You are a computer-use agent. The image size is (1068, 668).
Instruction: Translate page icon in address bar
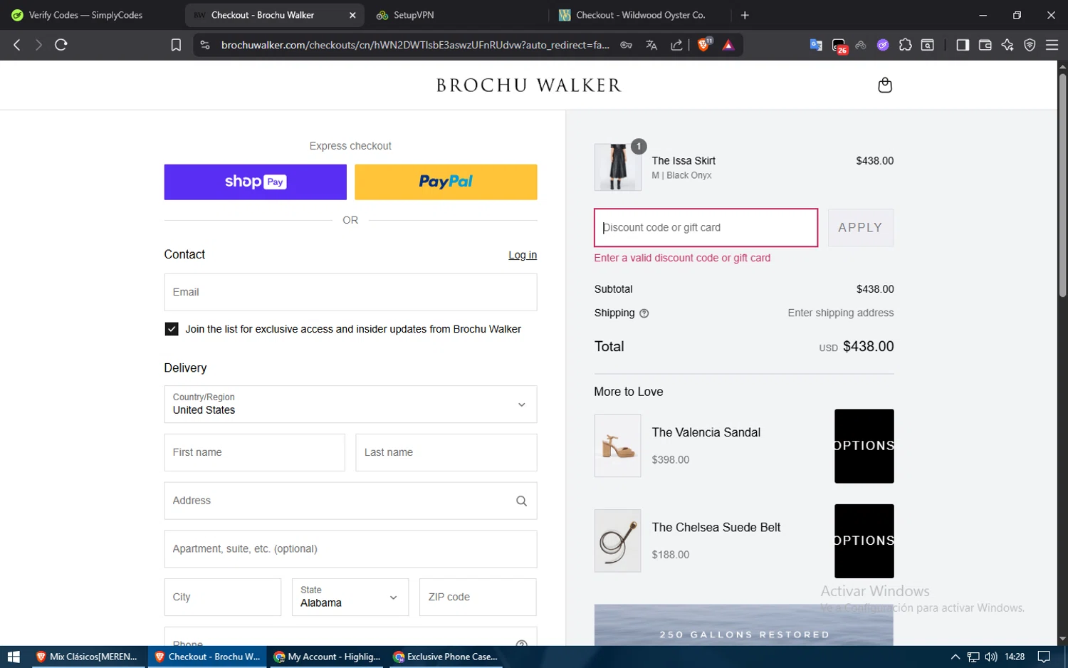coord(651,45)
